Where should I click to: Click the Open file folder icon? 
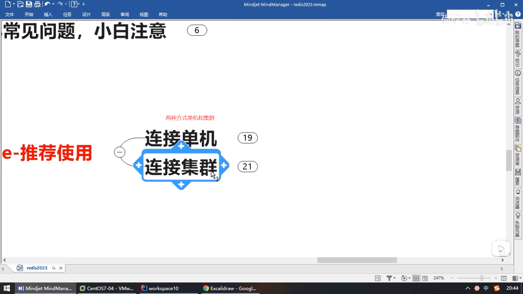pyautogui.click(x=20, y=4)
